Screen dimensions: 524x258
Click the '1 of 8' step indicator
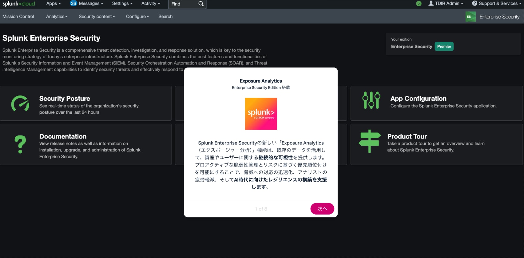261,209
